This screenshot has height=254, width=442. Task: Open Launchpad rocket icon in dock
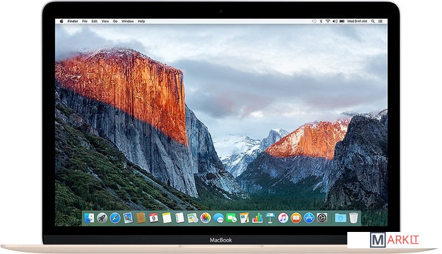(102, 217)
